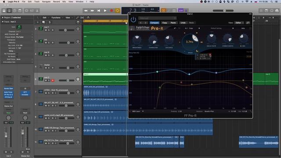Click the Compare button in the plugin header
The image size is (281, 158).
(x=155, y=23)
